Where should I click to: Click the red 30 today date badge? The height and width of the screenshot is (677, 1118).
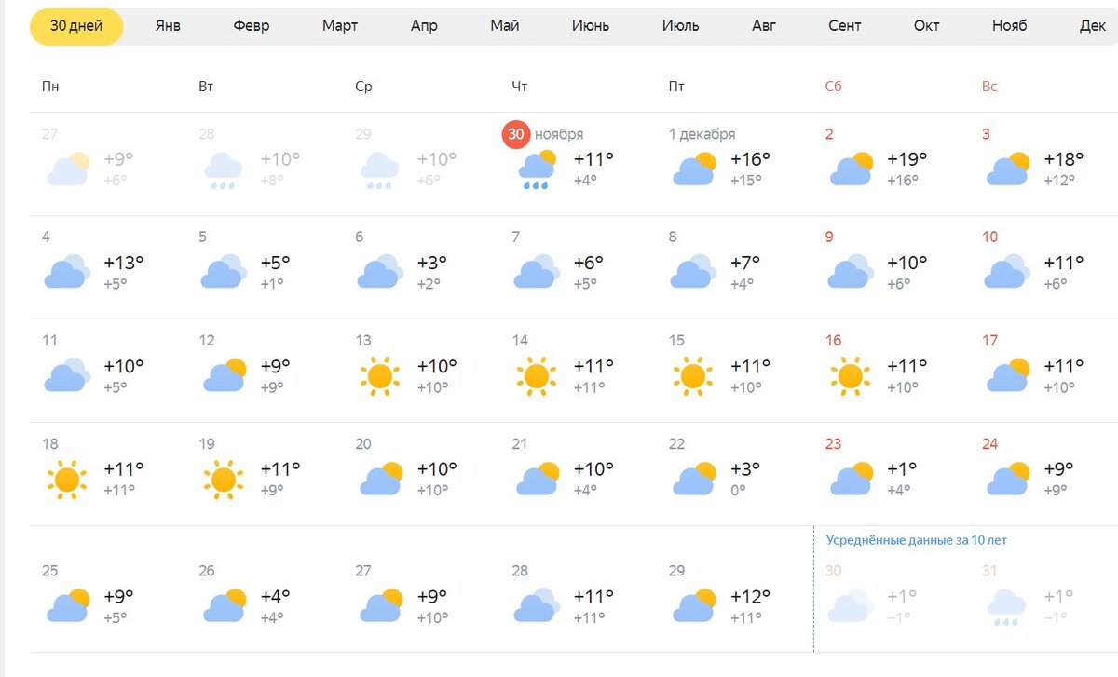pos(516,134)
